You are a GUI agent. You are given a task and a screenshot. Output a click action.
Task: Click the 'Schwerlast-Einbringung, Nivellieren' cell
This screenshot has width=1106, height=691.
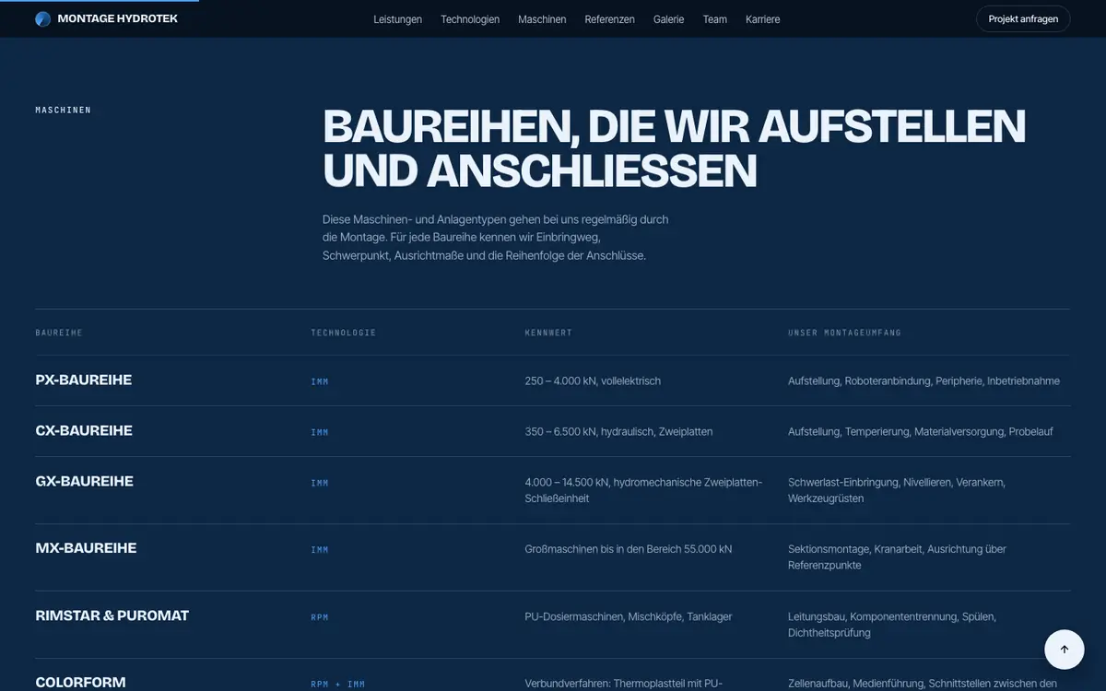click(x=897, y=490)
